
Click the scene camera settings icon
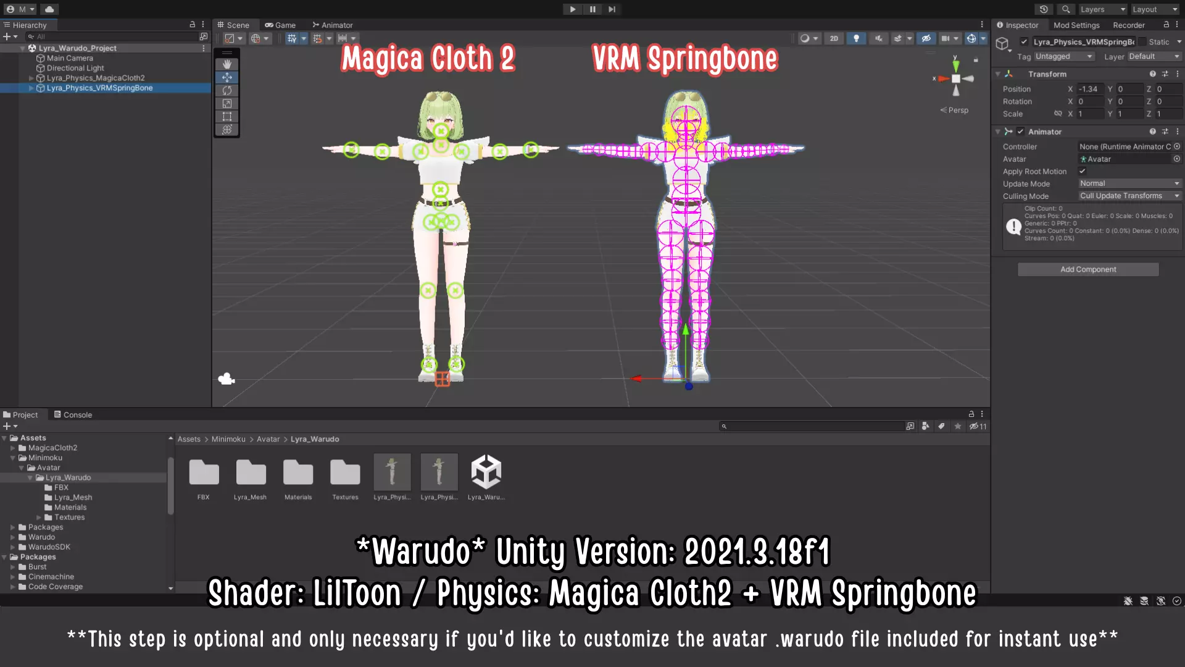[946, 38]
